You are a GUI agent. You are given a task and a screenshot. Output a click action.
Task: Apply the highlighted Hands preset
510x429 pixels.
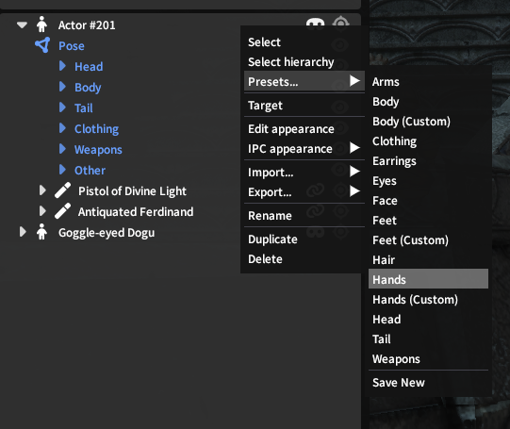click(x=428, y=279)
